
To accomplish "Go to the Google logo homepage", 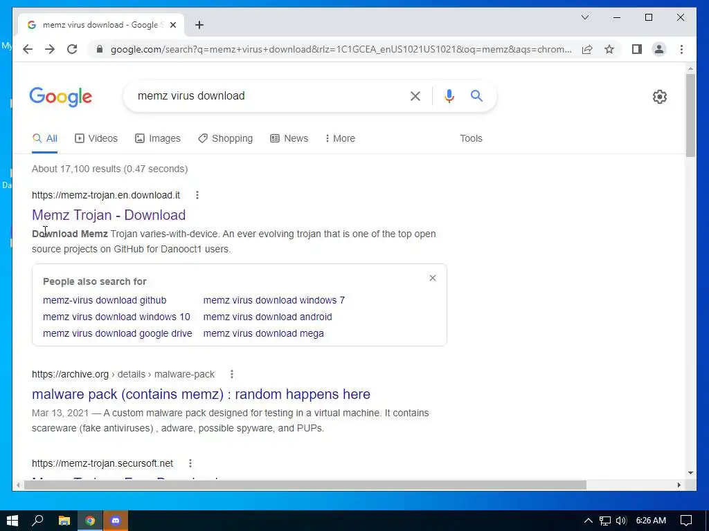I will click(61, 97).
